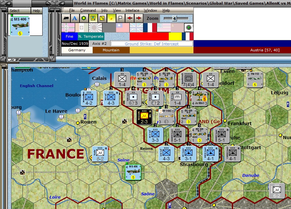Select the United States flag
291x209 pixels.
click(x=164, y=28)
